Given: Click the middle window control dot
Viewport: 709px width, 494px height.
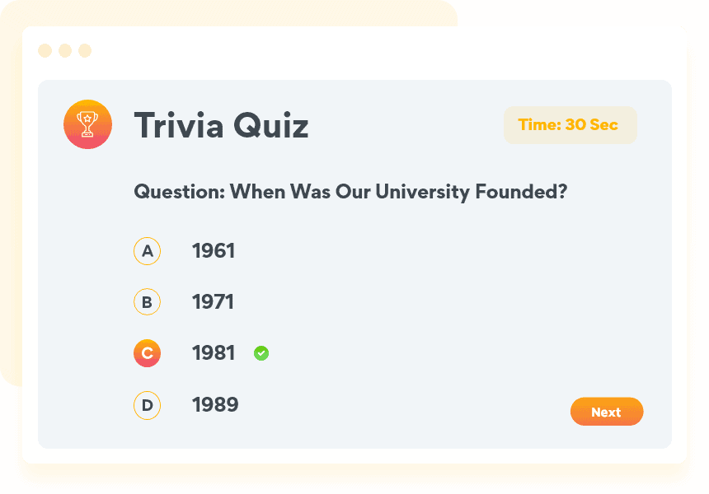Looking at the screenshot, I should (x=65, y=51).
